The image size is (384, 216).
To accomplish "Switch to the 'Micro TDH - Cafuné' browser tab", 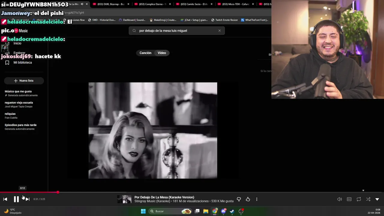I will click(236, 4).
